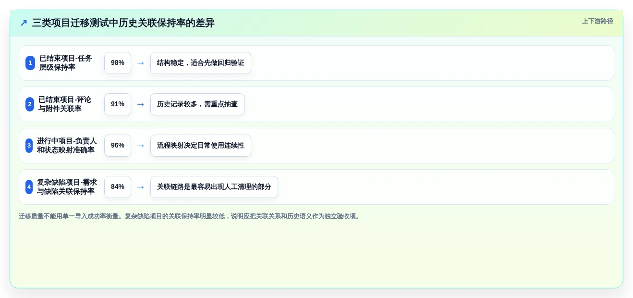The height and width of the screenshot is (298, 633).
Task: Click the number 3 badge
Action: pyautogui.click(x=29, y=146)
